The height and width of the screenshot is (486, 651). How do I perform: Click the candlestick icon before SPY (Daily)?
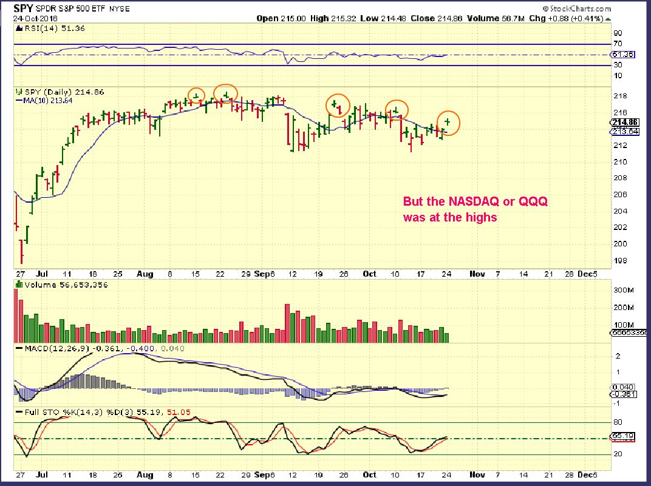tap(19, 92)
